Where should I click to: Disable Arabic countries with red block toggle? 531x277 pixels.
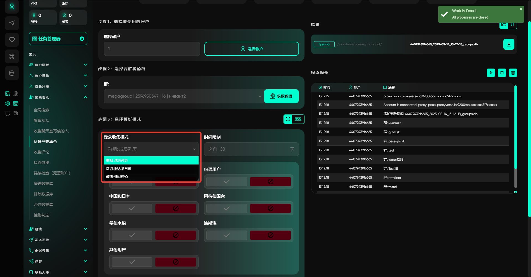click(270, 208)
